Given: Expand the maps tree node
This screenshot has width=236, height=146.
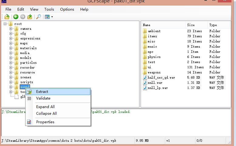Looking at the screenshot, I should (x=11, y=43).
